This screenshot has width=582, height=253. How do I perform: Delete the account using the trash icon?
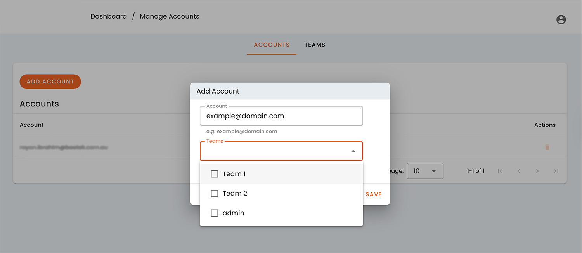pyautogui.click(x=547, y=147)
